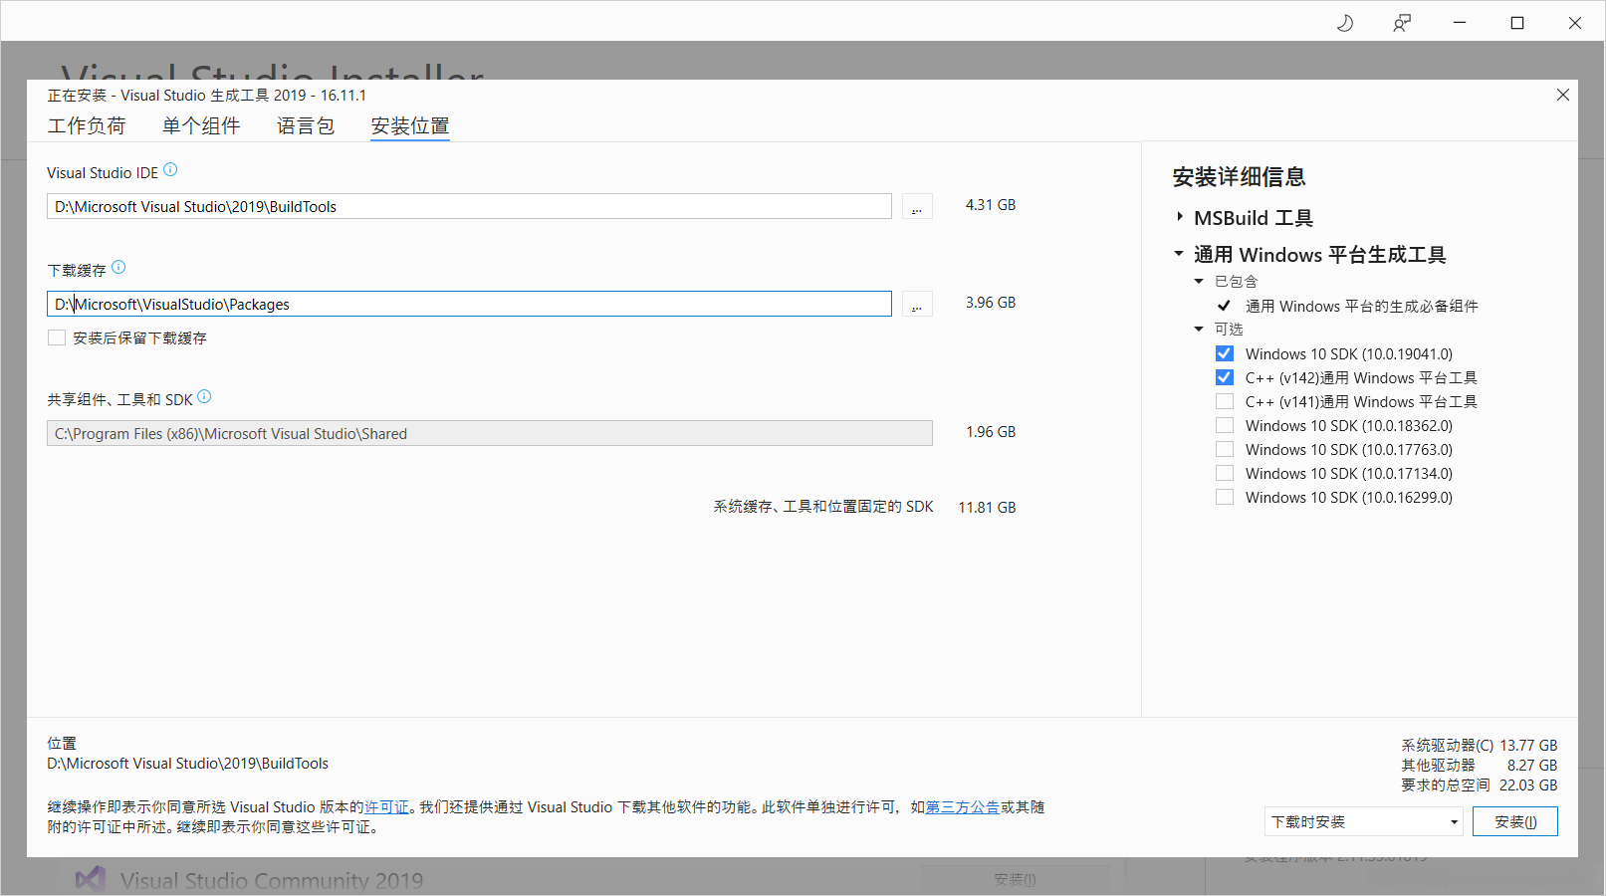1606x896 pixels.
Task: Click the 其他驱动器 8.27 GB line
Action: click(1479, 766)
